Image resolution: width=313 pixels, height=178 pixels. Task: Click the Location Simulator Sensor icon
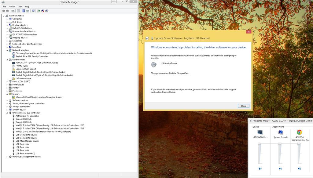[x=13, y=97]
